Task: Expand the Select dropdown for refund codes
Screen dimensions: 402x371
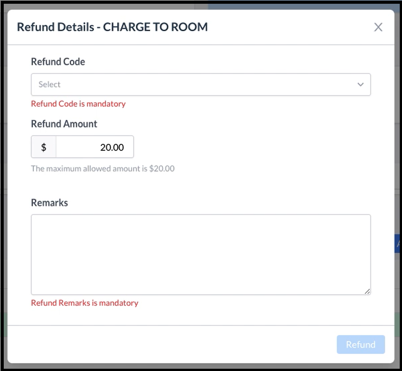Action: 201,84
